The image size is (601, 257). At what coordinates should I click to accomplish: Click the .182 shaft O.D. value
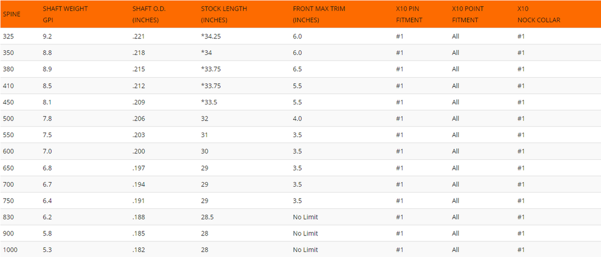(139, 250)
